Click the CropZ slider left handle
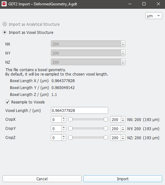 (70, 138)
